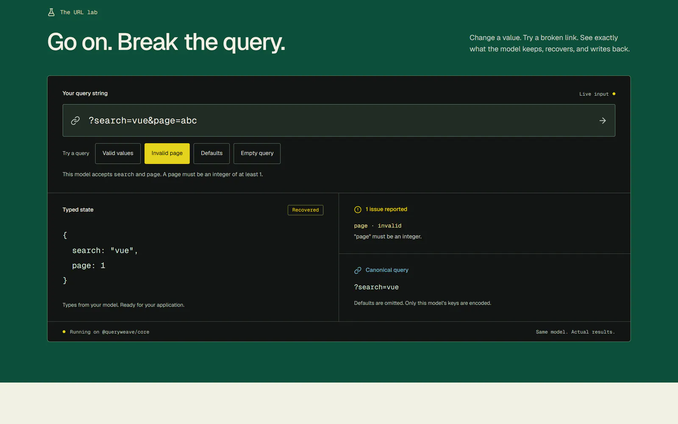This screenshot has height=424, width=678.
Task: Click Running on @queryweave/core text
Action: coord(109,332)
